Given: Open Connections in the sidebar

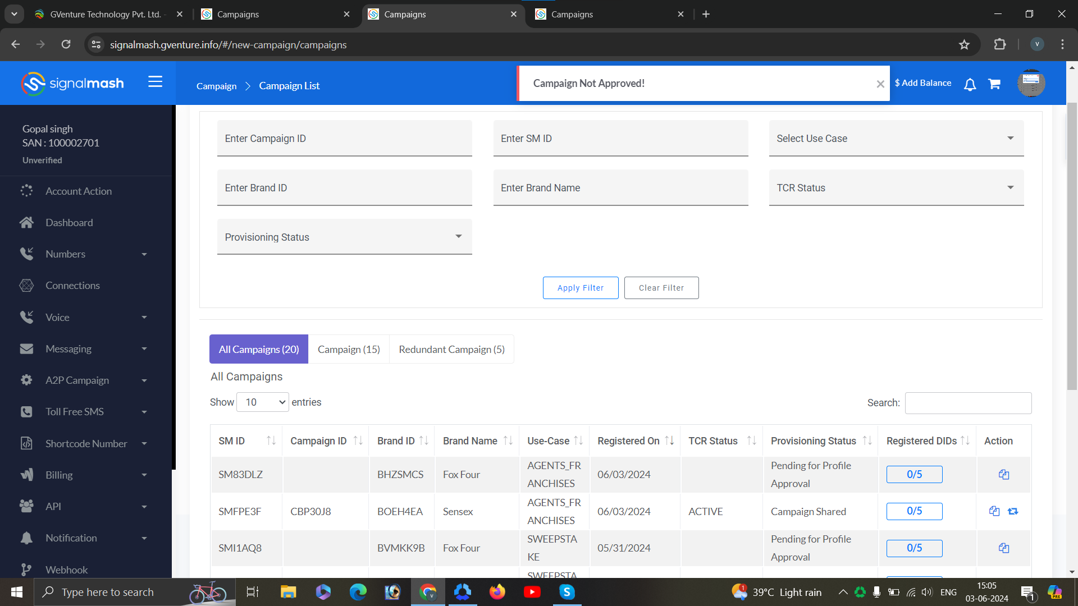Looking at the screenshot, I should point(72,286).
